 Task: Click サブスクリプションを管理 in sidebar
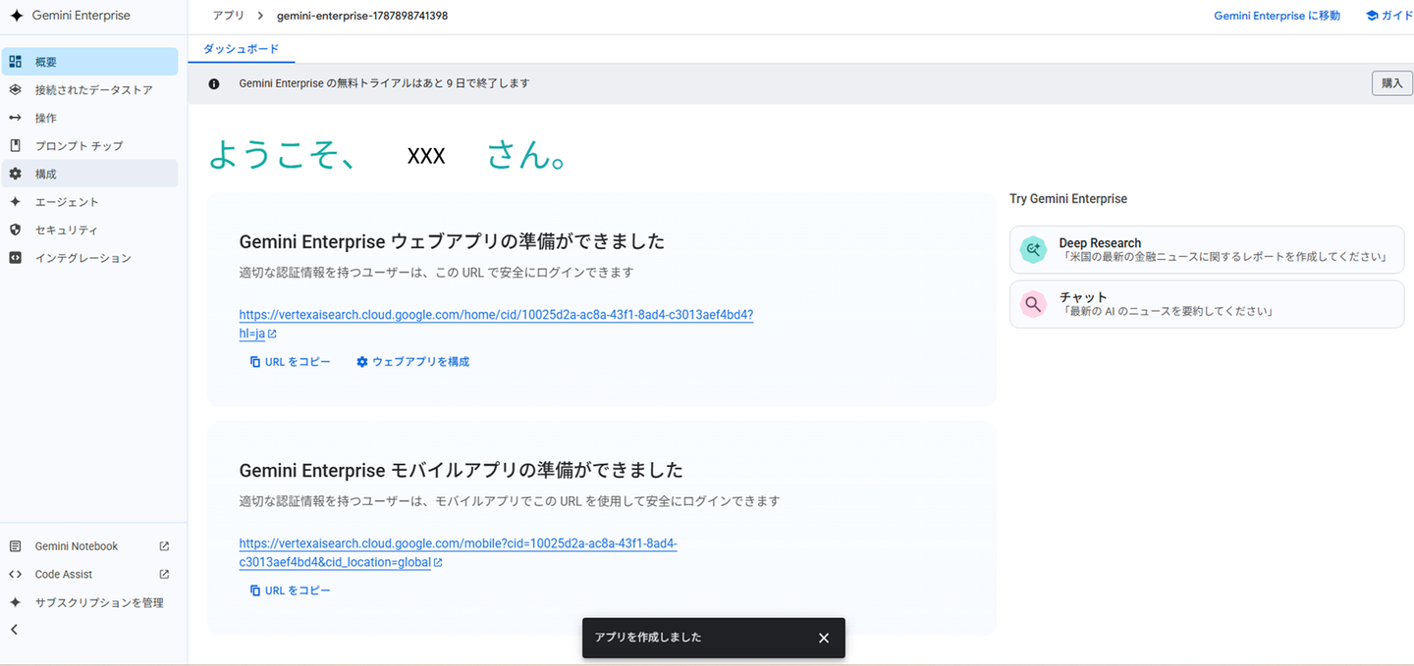click(x=89, y=602)
